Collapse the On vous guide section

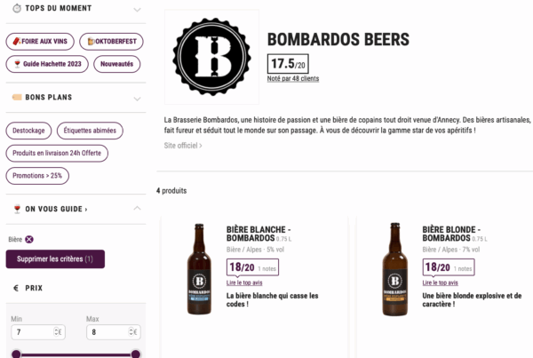[x=137, y=209]
